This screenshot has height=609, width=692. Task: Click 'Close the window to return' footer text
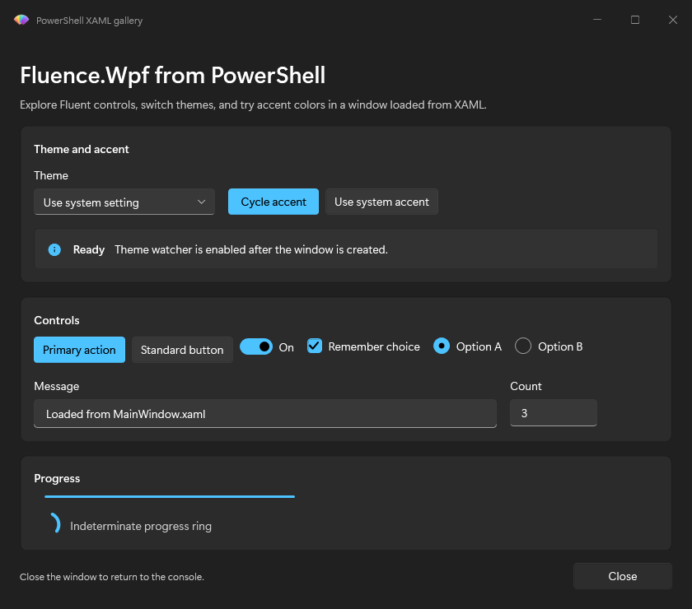[112, 577]
